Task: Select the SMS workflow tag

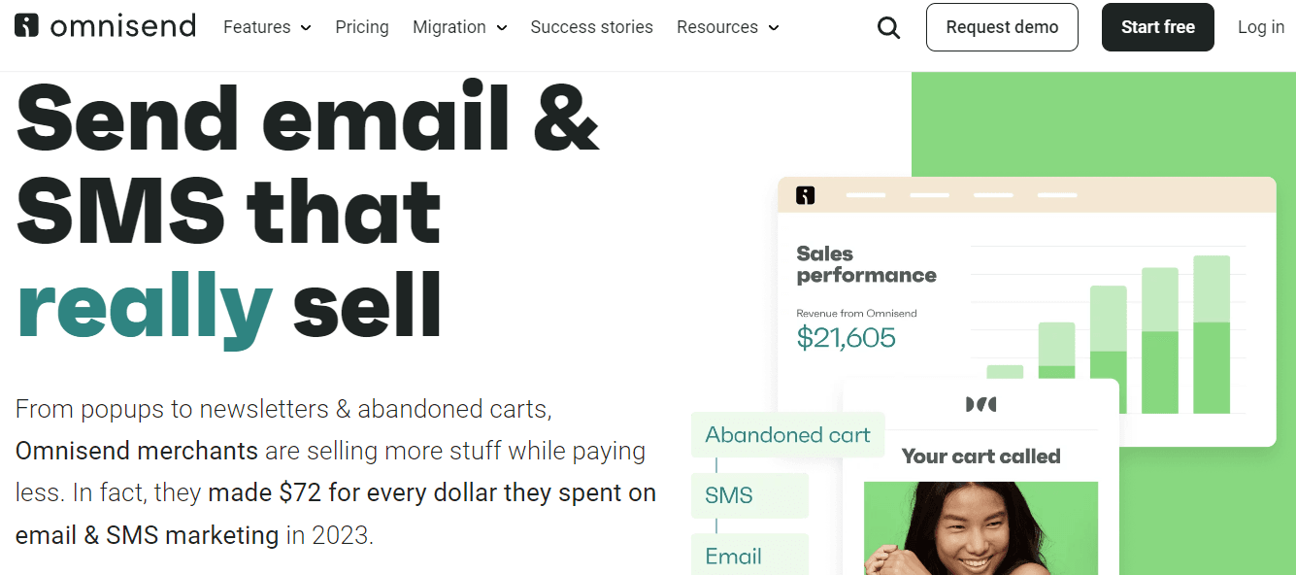Action: click(x=729, y=495)
